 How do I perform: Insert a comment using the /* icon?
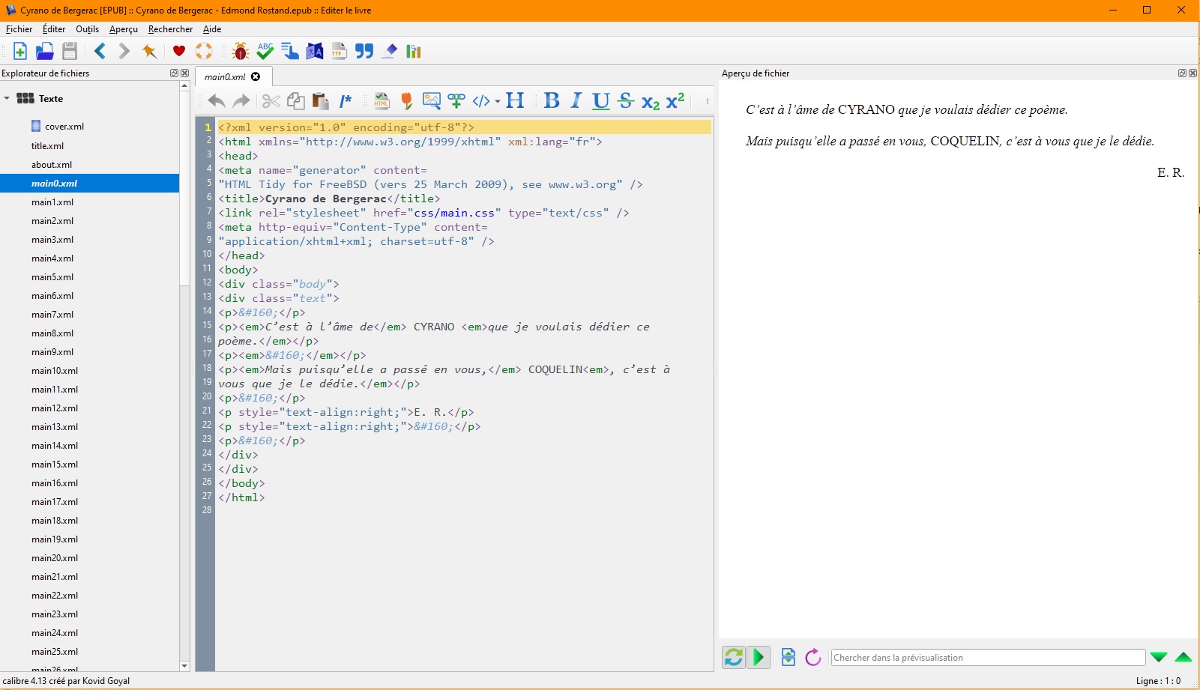coord(346,101)
